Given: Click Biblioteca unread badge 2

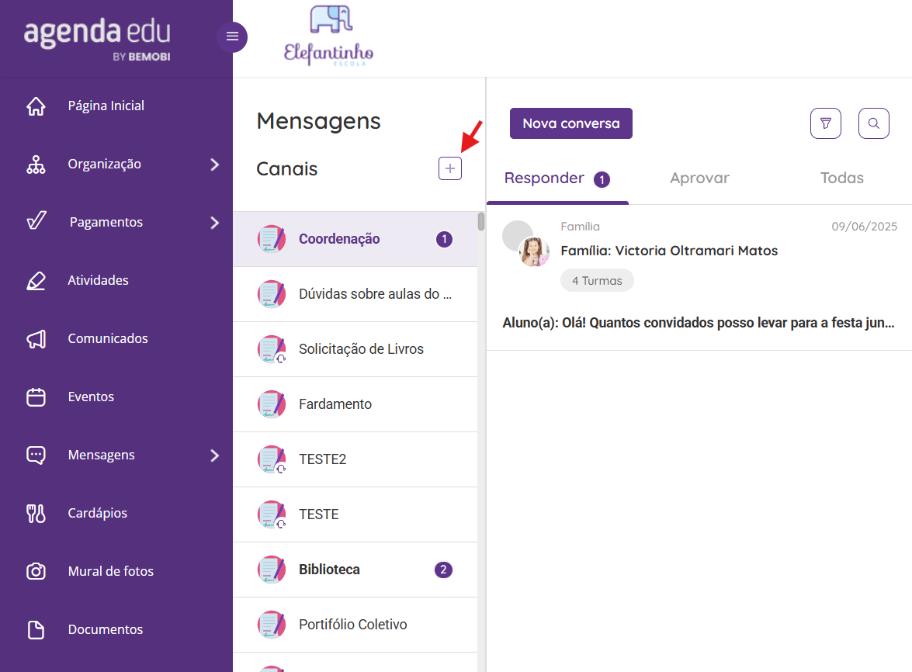Looking at the screenshot, I should point(443,570).
